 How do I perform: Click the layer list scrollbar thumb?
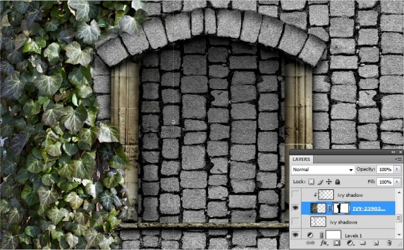(399, 218)
